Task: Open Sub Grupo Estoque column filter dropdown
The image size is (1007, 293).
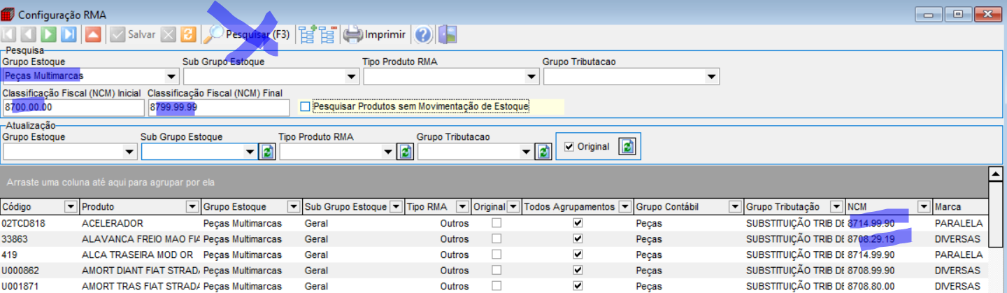Action: tap(397, 207)
